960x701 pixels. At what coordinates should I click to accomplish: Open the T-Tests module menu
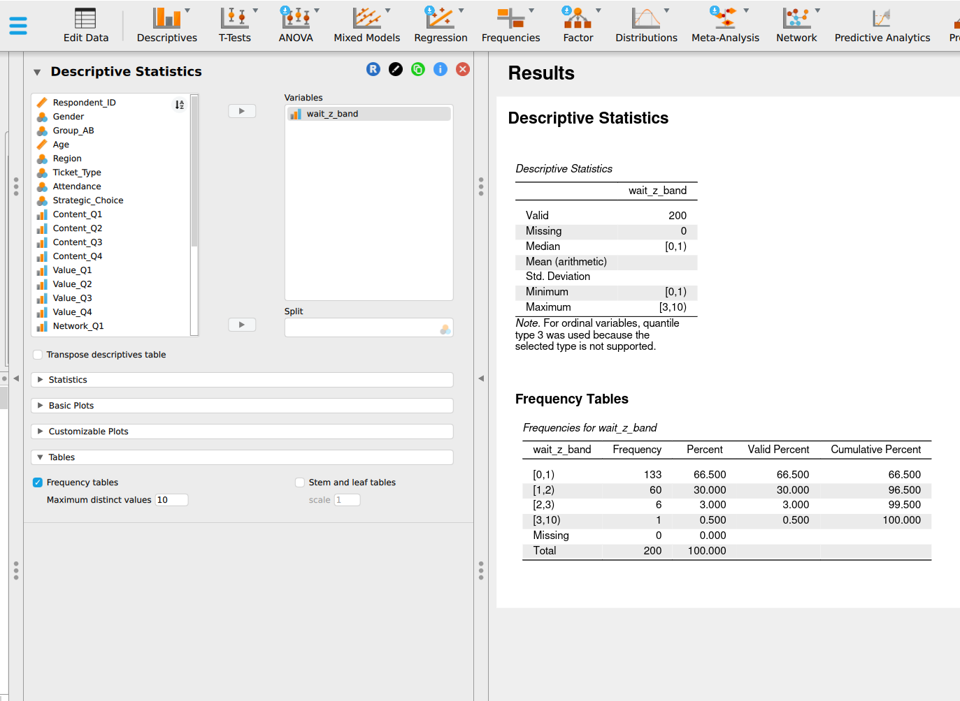click(235, 25)
